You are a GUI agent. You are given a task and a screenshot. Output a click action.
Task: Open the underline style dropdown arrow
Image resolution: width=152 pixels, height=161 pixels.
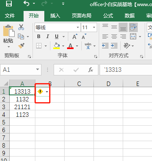63,36
